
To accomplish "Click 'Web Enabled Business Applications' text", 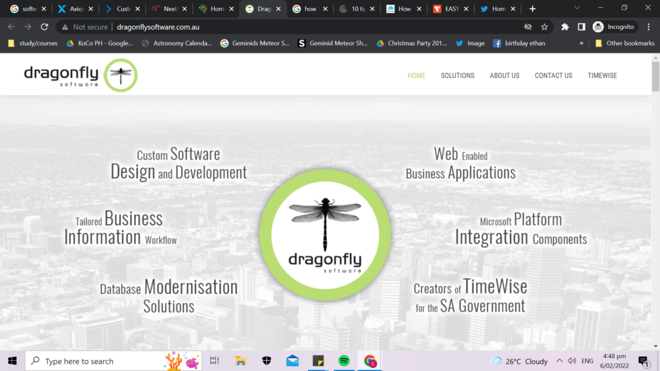I will (460, 164).
